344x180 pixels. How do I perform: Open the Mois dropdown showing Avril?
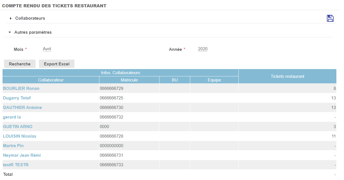(x=47, y=49)
